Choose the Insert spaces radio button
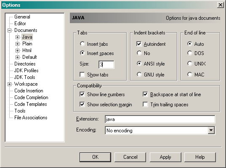The image size is (226, 168). [82, 53]
